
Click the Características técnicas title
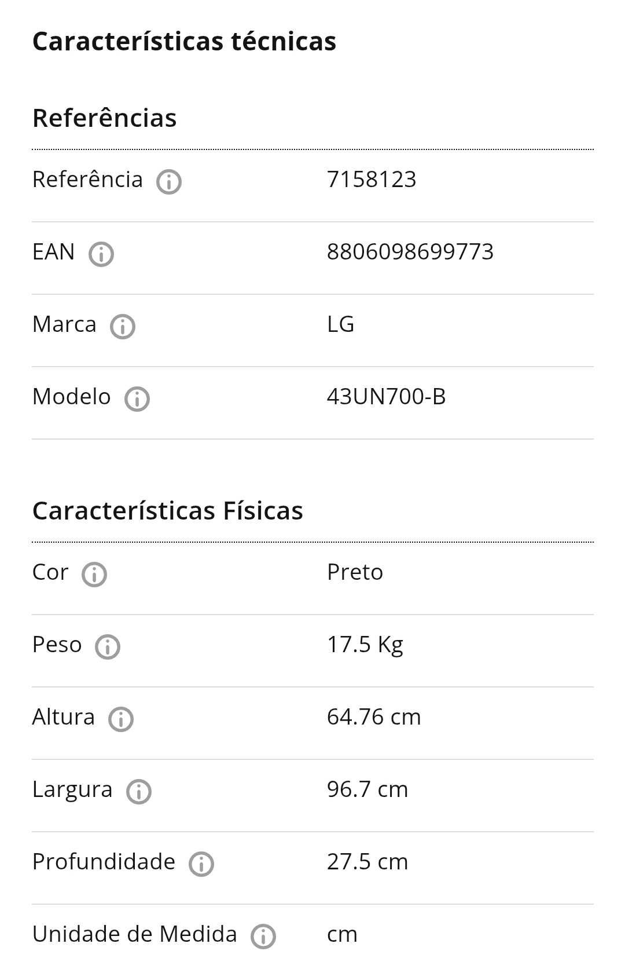coord(184,41)
